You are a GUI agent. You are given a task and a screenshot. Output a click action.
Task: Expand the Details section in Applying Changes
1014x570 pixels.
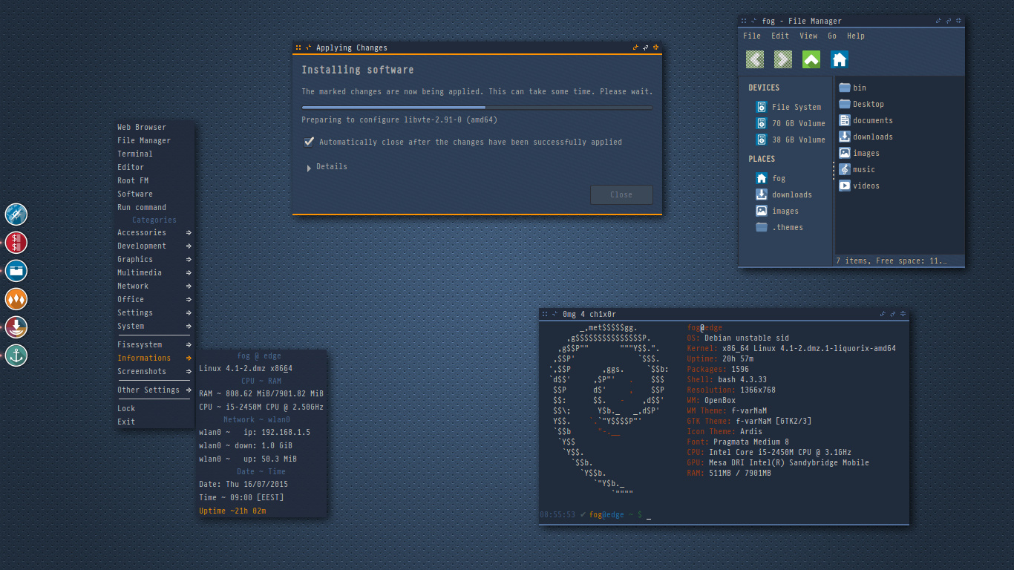327,167
